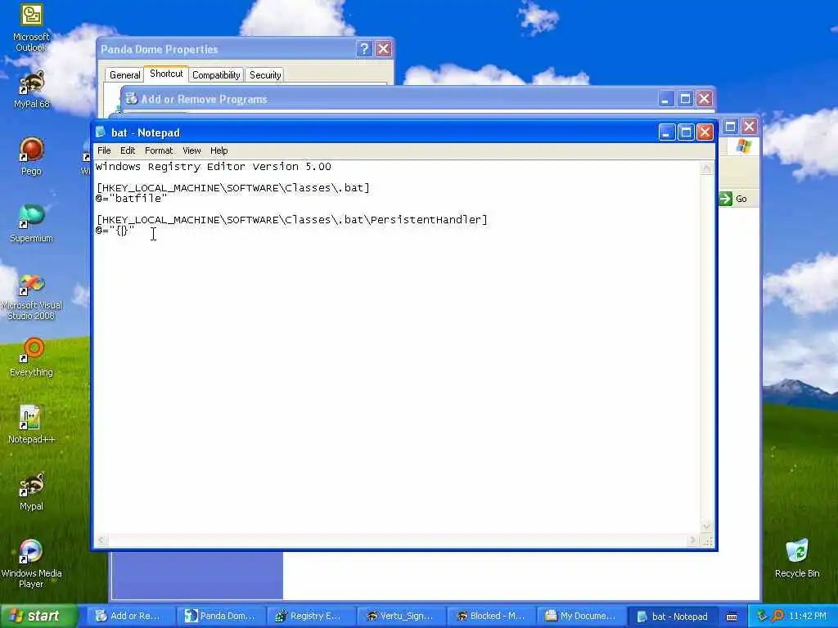This screenshot has width=838, height=628.
Task: Switch to Blocked - M taskbar button
Action: click(491, 616)
